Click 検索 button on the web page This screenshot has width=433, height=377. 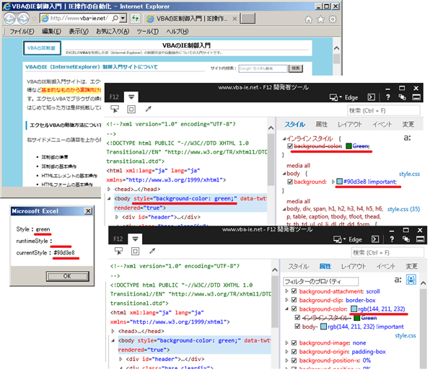point(296,68)
